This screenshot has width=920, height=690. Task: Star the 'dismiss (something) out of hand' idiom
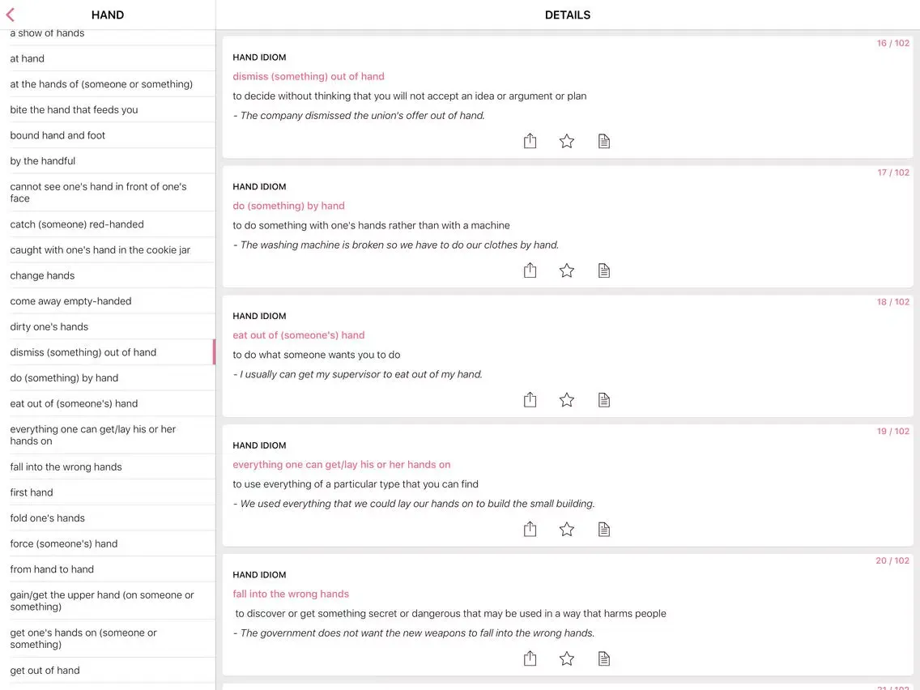click(x=567, y=141)
